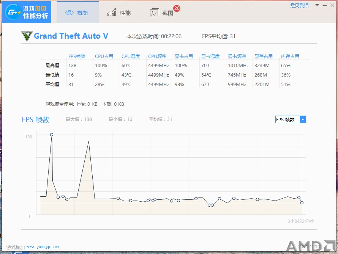The height and width of the screenshot is (254, 338).
Task: Click the FPS 帧数 chart heading
Action: (x=35, y=119)
